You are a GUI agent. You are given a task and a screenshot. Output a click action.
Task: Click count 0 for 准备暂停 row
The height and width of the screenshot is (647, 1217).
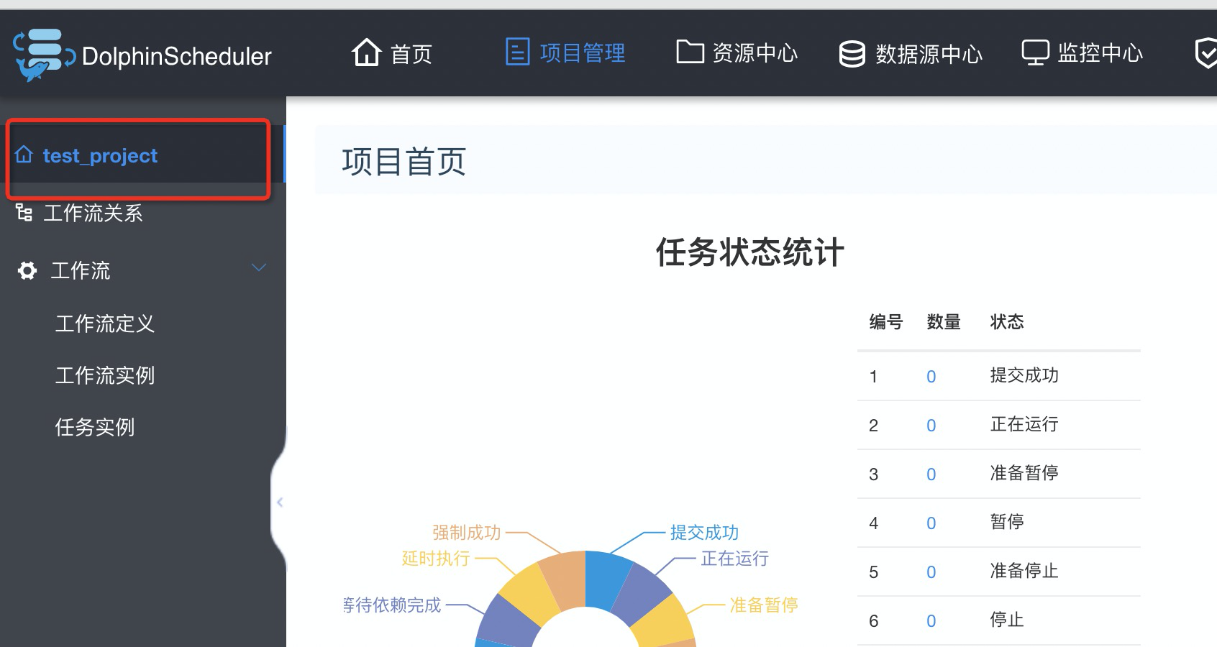click(x=931, y=474)
